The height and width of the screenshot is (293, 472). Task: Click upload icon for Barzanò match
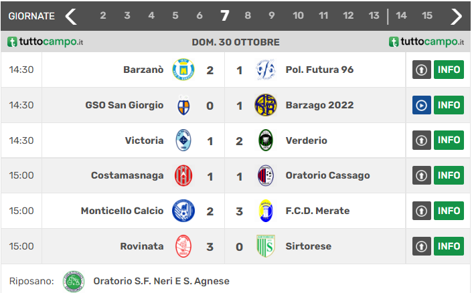pos(421,70)
